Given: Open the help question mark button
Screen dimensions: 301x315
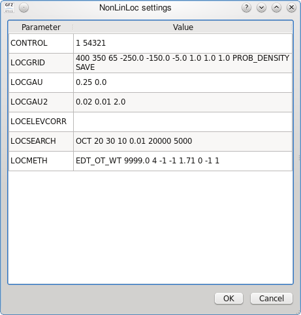Looking at the screenshot, I should point(246,8).
